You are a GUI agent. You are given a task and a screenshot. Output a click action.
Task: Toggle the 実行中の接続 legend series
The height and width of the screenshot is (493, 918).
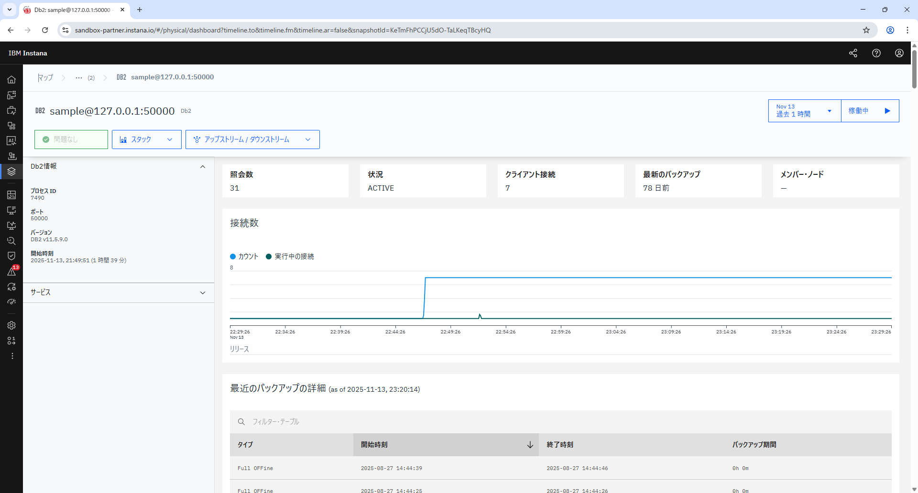pyautogui.click(x=290, y=257)
